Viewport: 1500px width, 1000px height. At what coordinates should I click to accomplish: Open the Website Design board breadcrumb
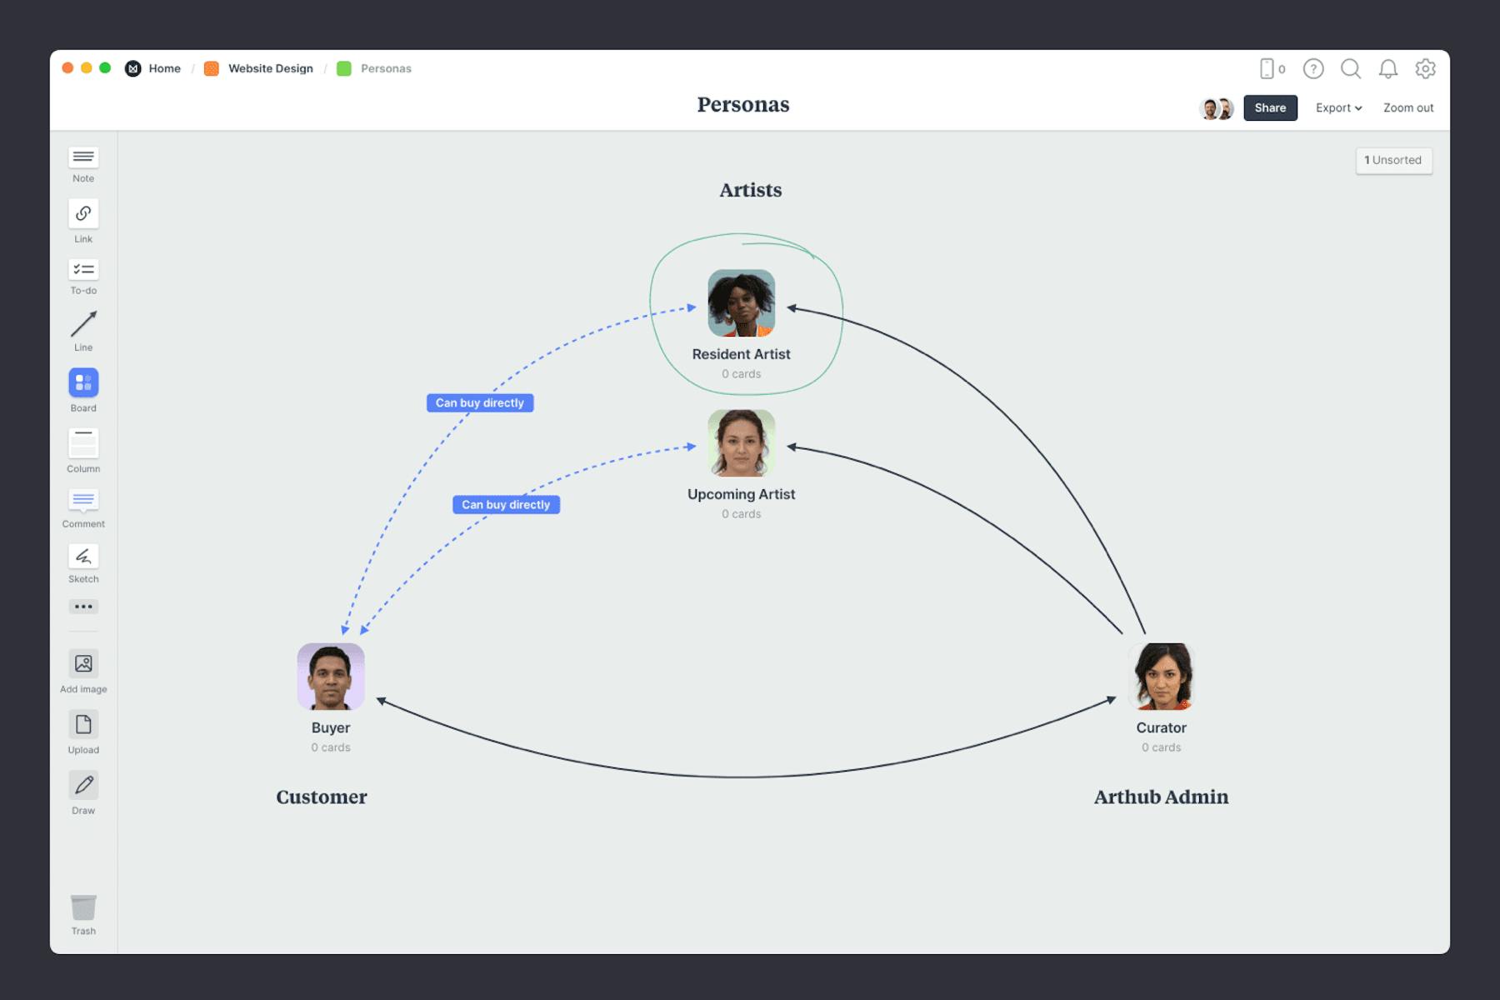[270, 68]
